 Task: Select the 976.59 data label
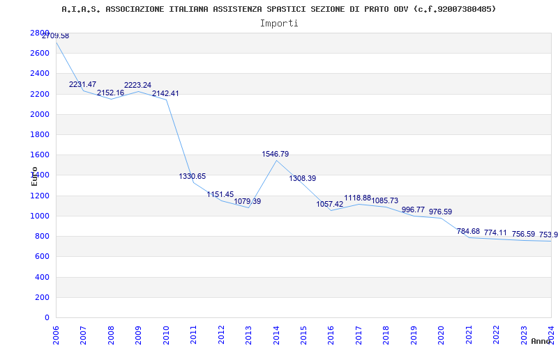click(x=441, y=212)
